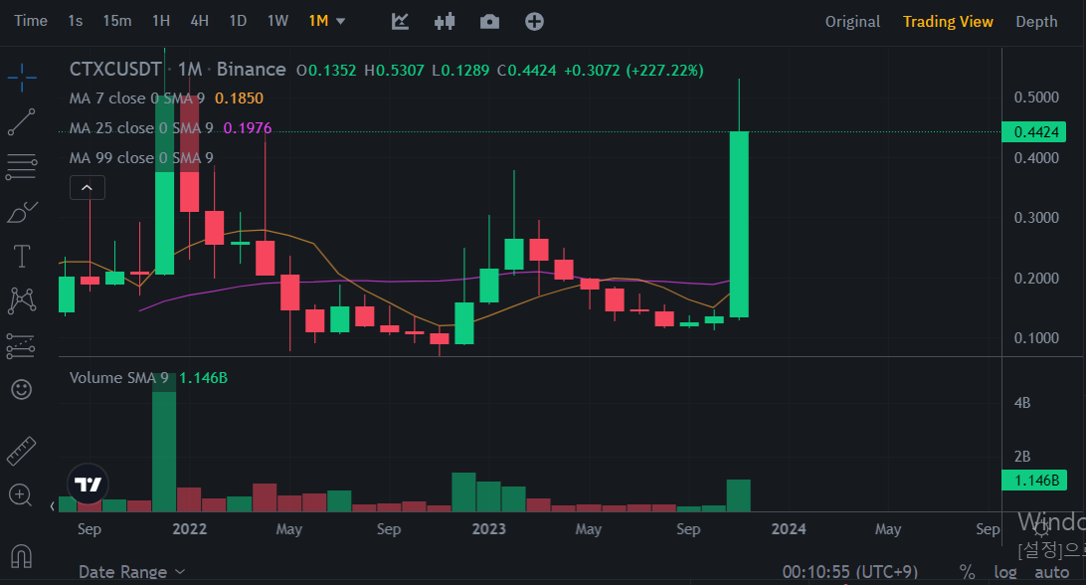Click the 2022 label on time axis
This screenshot has height=585, width=1086.
pos(189,529)
